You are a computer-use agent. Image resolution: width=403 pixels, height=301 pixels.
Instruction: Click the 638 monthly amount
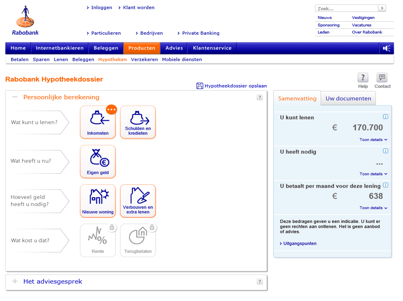(x=376, y=196)
